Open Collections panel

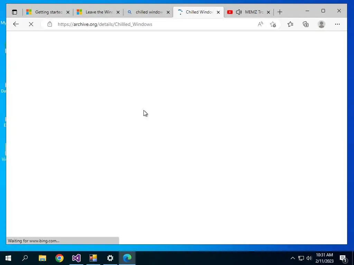[306, 24]
